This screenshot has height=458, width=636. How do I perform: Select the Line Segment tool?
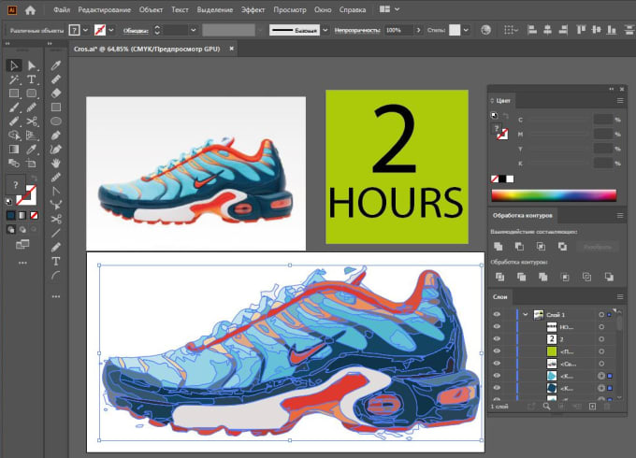56,233
